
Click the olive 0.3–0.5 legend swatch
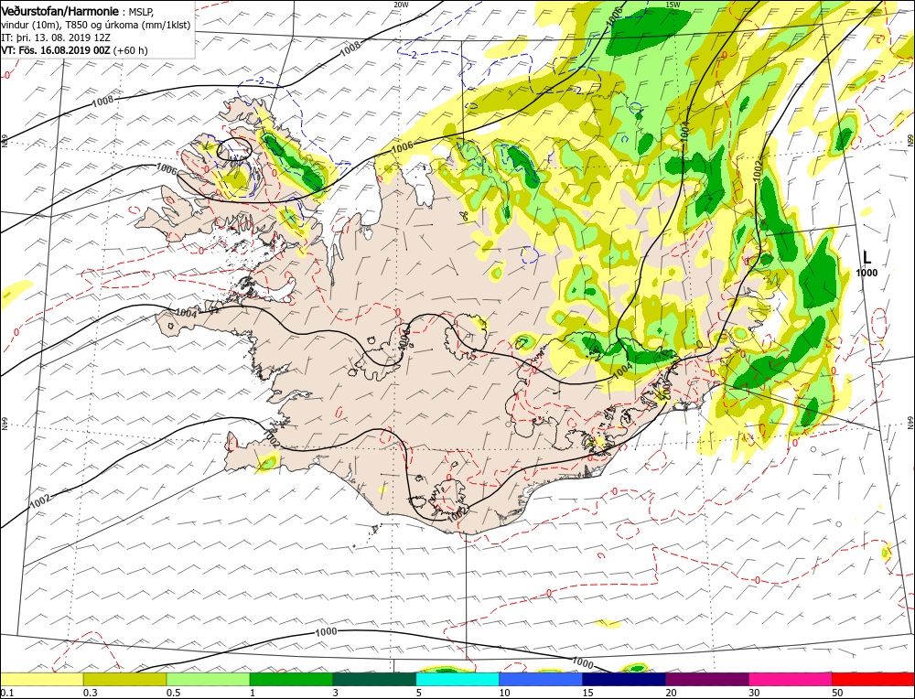(x=124, y=679)
